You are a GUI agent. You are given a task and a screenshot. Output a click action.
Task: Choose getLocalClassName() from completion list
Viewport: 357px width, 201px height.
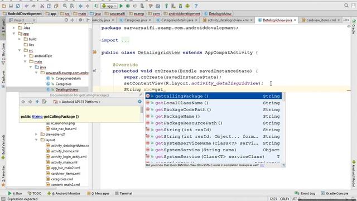[x=213, y=103]
